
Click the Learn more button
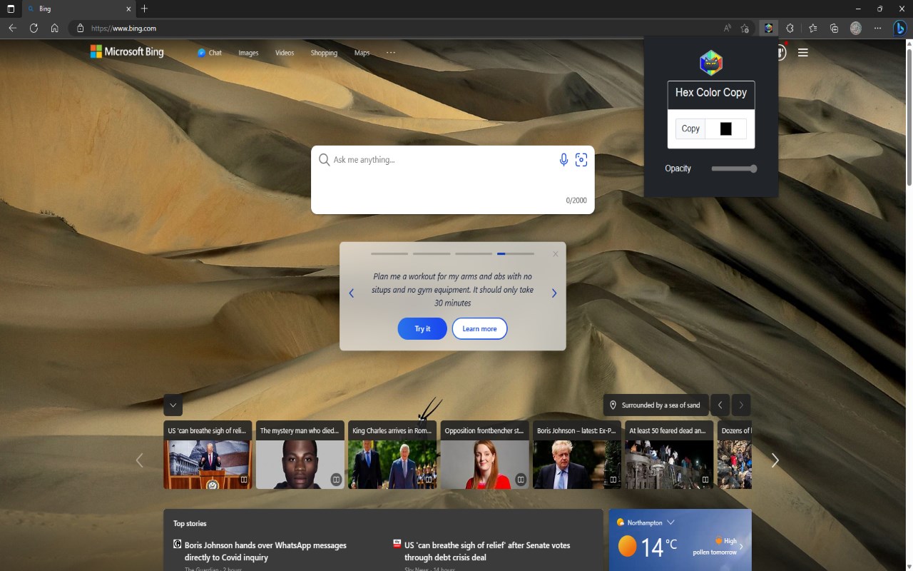coord(479,328)
